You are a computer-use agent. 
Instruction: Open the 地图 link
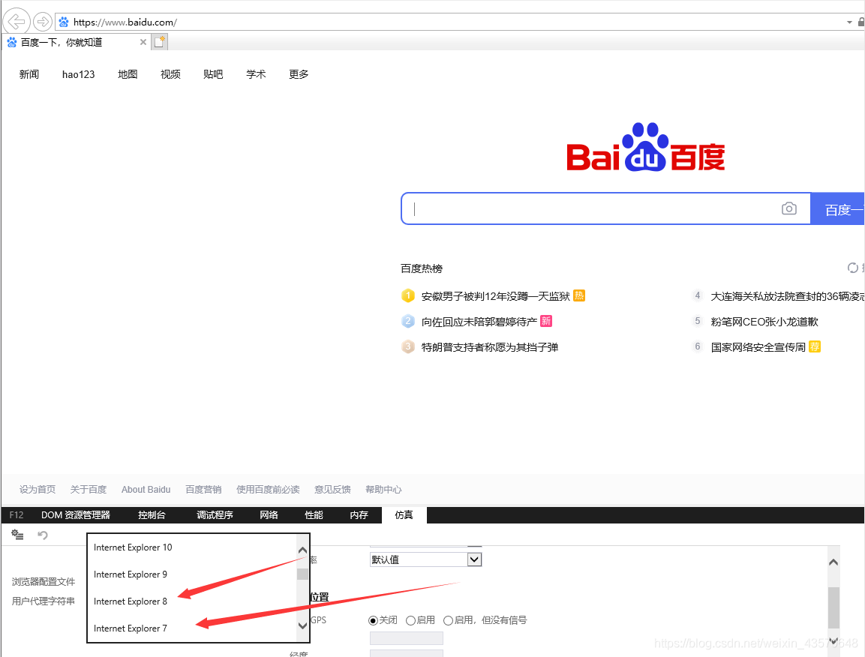pyautogui.click(x=128, y=74)
